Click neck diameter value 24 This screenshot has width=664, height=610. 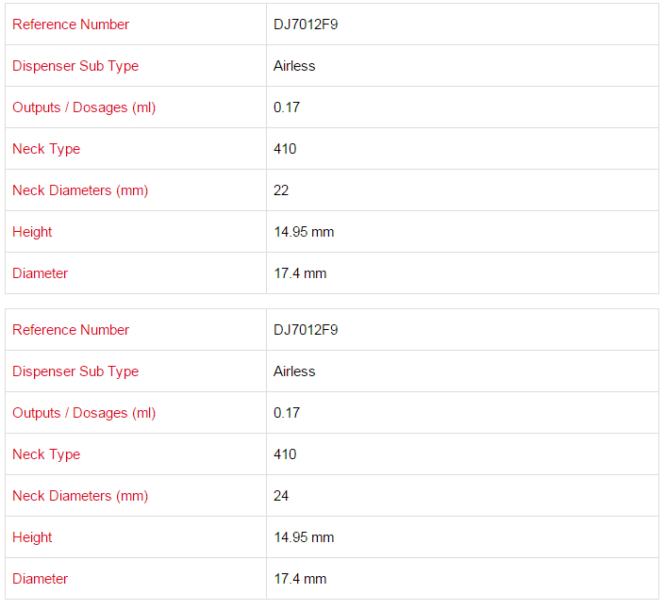[x=281, y=496]
